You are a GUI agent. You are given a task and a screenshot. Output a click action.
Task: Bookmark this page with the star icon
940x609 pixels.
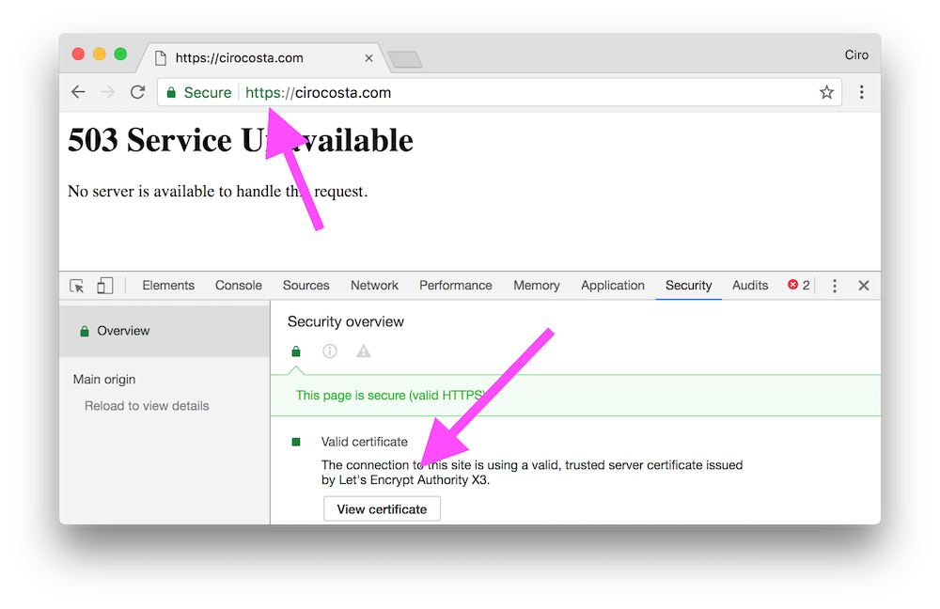(x=826, y=92)
